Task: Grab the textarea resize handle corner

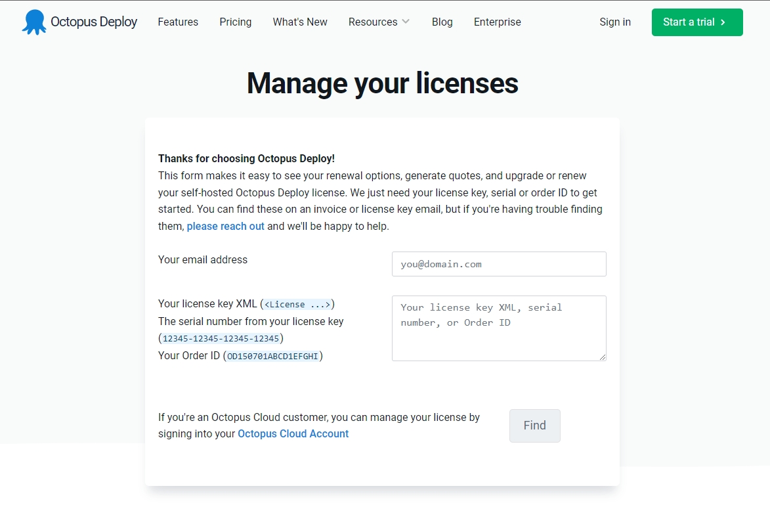Action: pos(603,357)
